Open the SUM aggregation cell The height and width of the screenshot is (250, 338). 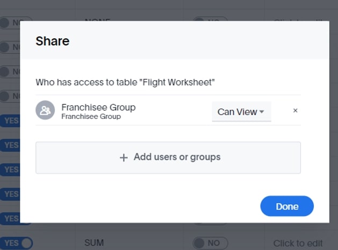coord(94,243)
